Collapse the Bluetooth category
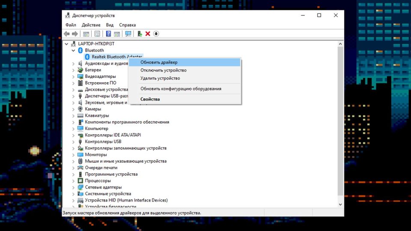411x231 pixels. (74, 50)
